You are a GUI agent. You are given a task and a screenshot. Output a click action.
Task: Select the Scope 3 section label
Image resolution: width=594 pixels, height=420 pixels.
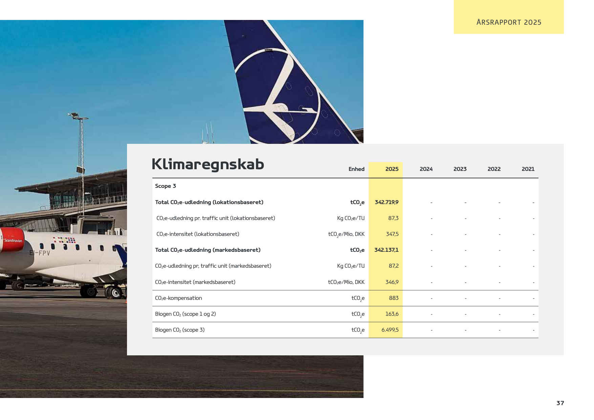[166, 186]
